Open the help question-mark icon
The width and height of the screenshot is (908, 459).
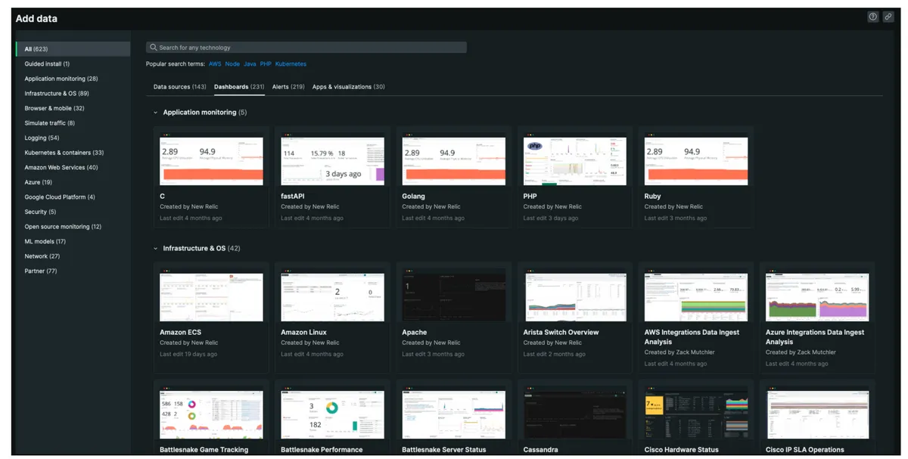pos(872,16)
